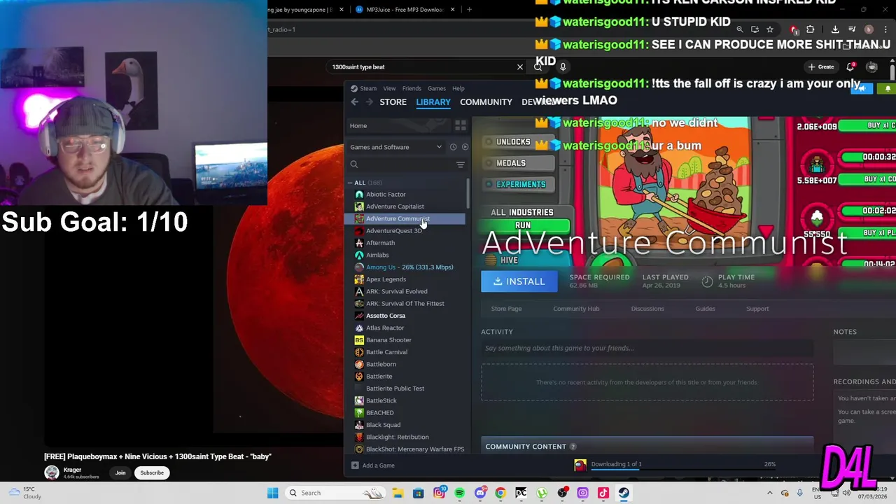Open File Explorer from the taskbar
This screenshot has width=896, height=504.
(398, 493)
